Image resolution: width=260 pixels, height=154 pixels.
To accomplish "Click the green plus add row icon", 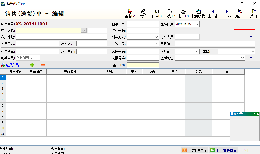I will point(32,65).
